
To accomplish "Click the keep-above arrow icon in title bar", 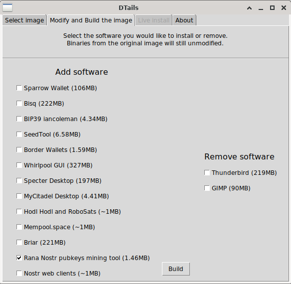I will [250, 8].
